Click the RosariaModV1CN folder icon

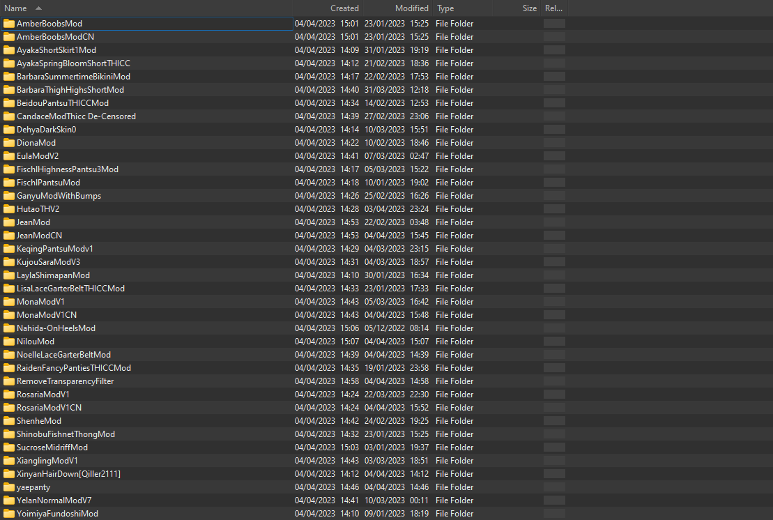coord(9,408)
